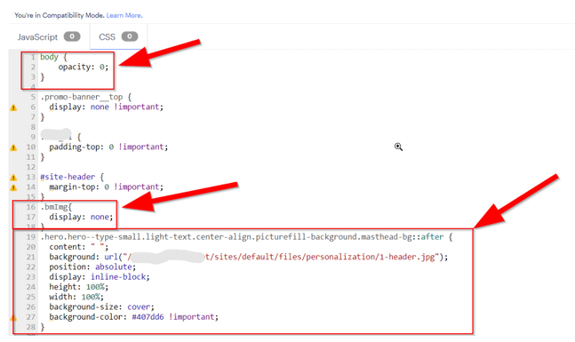Image resolution: width=575 pixels, height=342 pixels.
Task: Click the 'content: " ";' line
Action: pos(79,247)
